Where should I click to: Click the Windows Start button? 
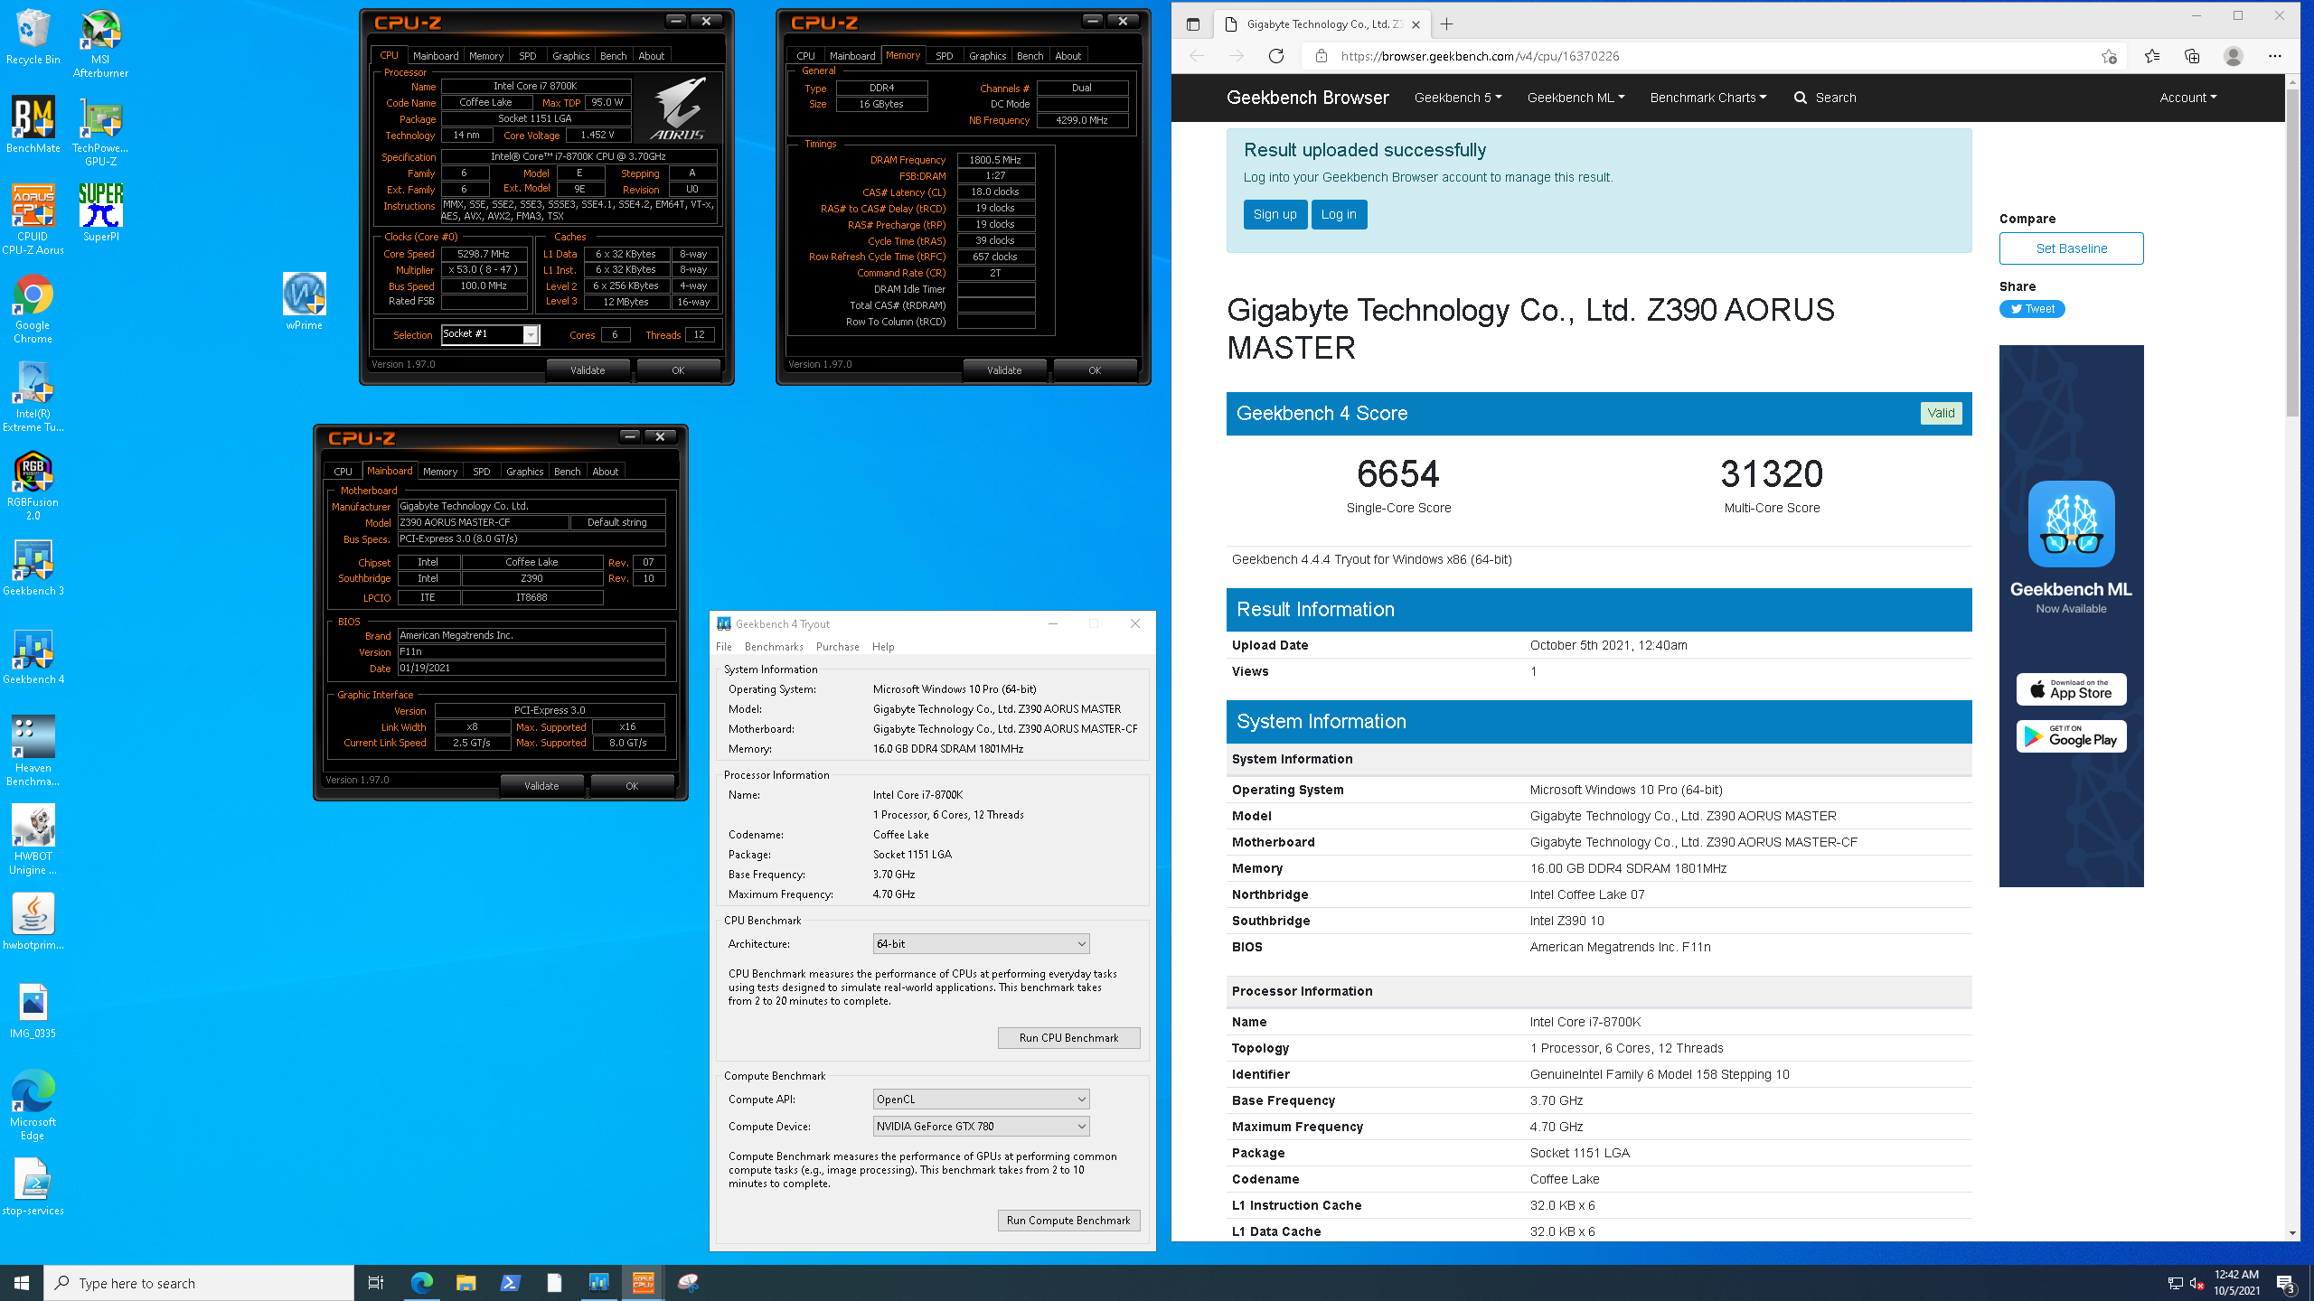(22, 1283)
